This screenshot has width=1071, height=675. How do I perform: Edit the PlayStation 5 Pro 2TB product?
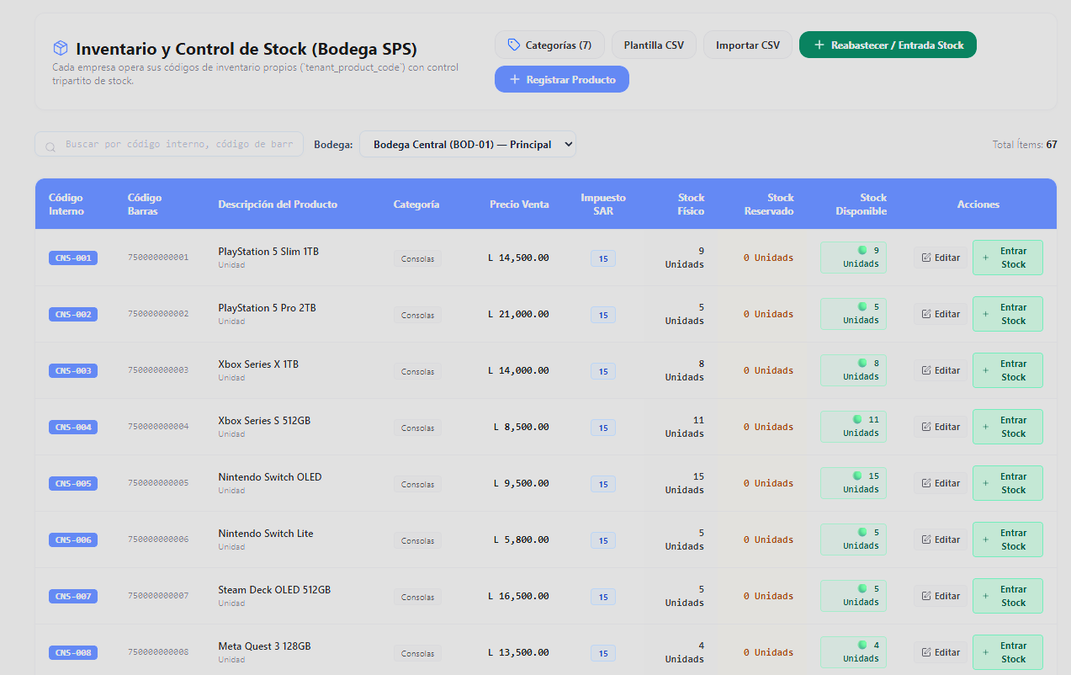tap(941, 314)
